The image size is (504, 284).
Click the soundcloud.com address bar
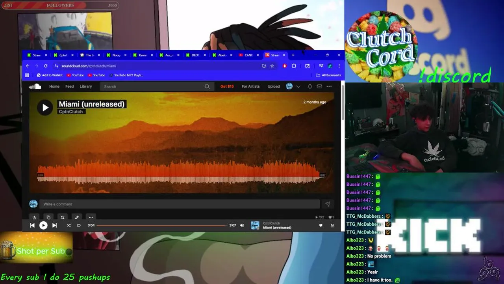tap(157, 66)
